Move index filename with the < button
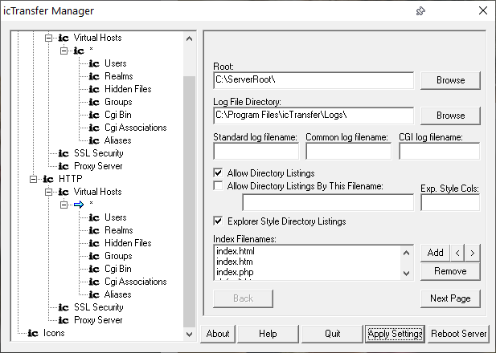496x353 pixels. [x=457, y=253]
